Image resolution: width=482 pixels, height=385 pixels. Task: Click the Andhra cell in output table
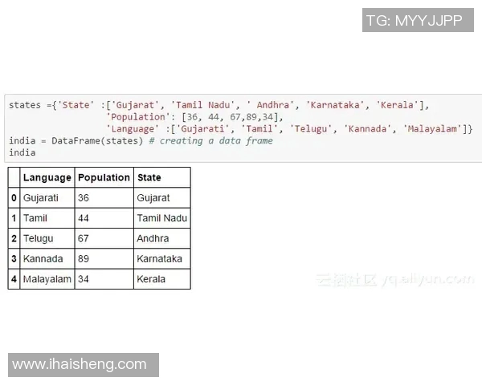point(153,238)
